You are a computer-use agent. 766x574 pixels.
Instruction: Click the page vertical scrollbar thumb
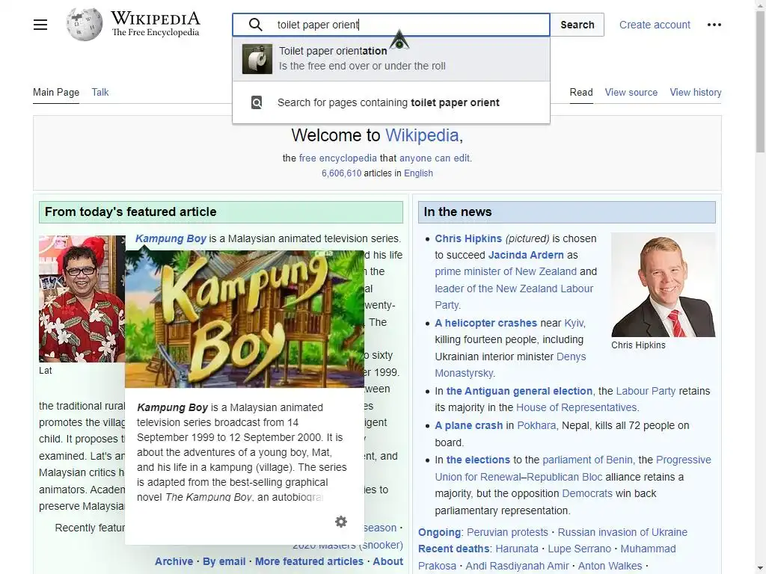760,81
